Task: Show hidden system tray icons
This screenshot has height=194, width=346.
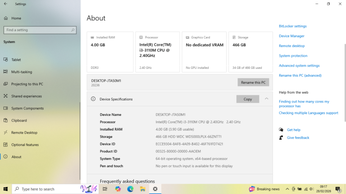Action: (288, 189)
